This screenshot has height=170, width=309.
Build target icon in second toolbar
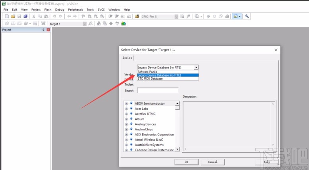(x=13, y=24)
